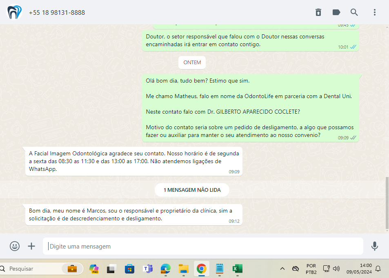Open Microsoft Teams from the taskbar
The height and width of the screenshot is (278, 389).
147,269
